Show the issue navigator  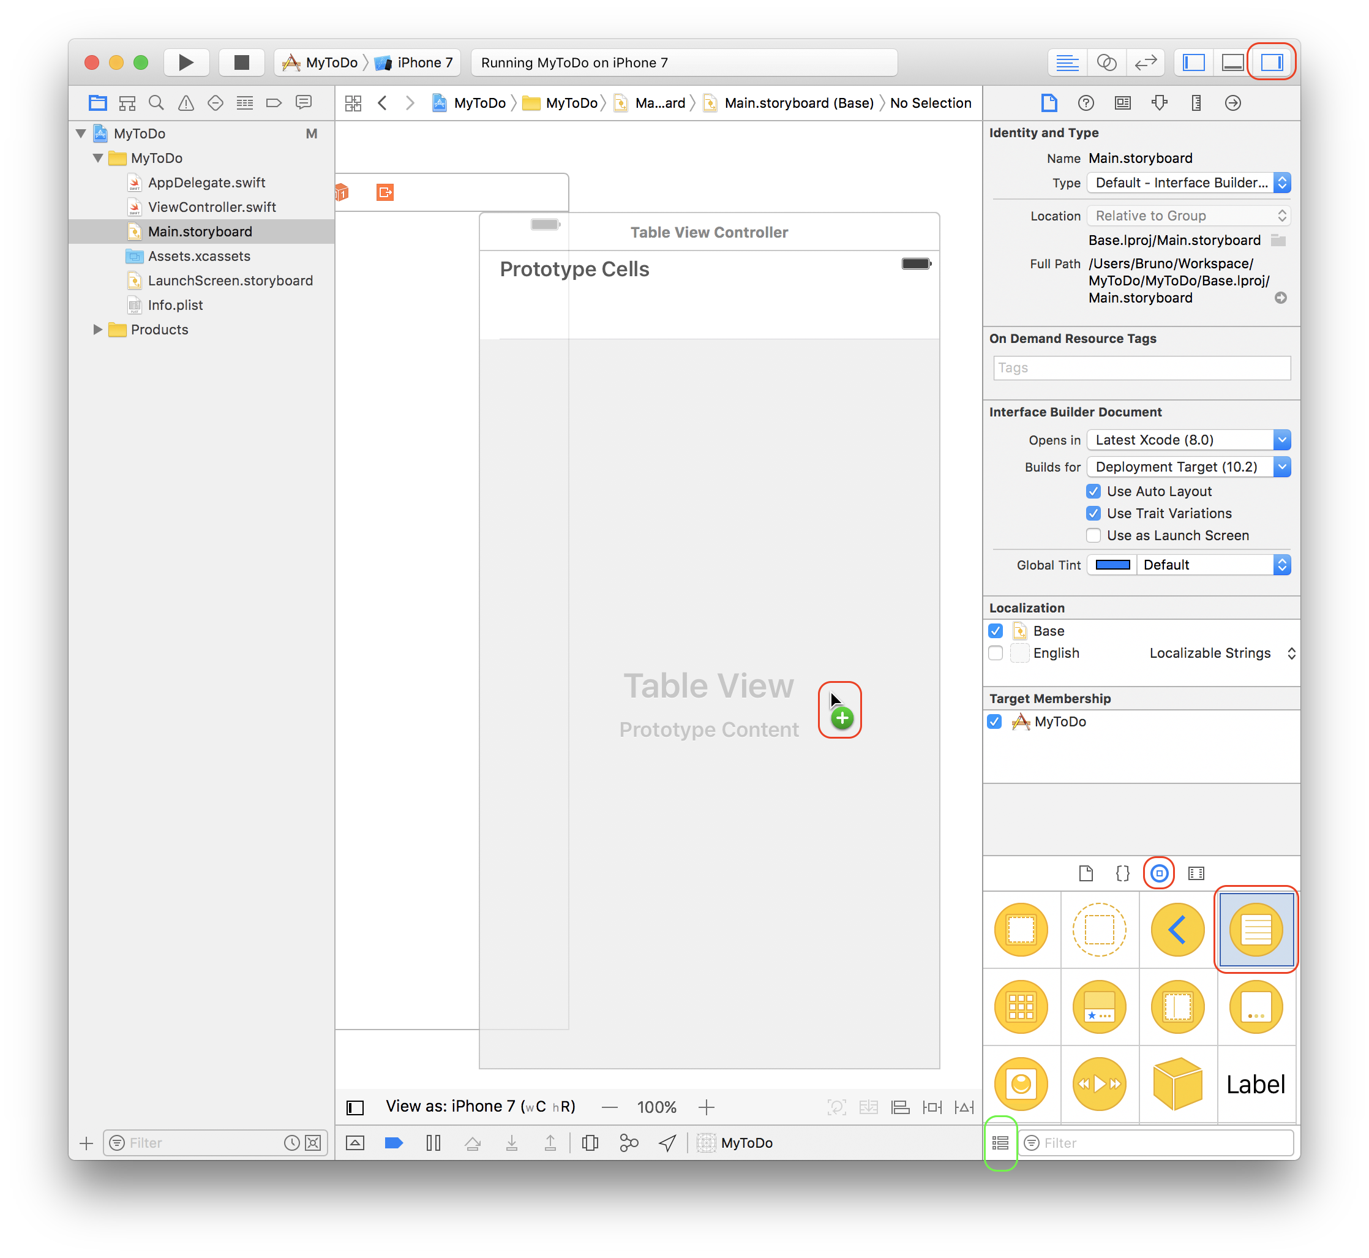click(186, 103)
